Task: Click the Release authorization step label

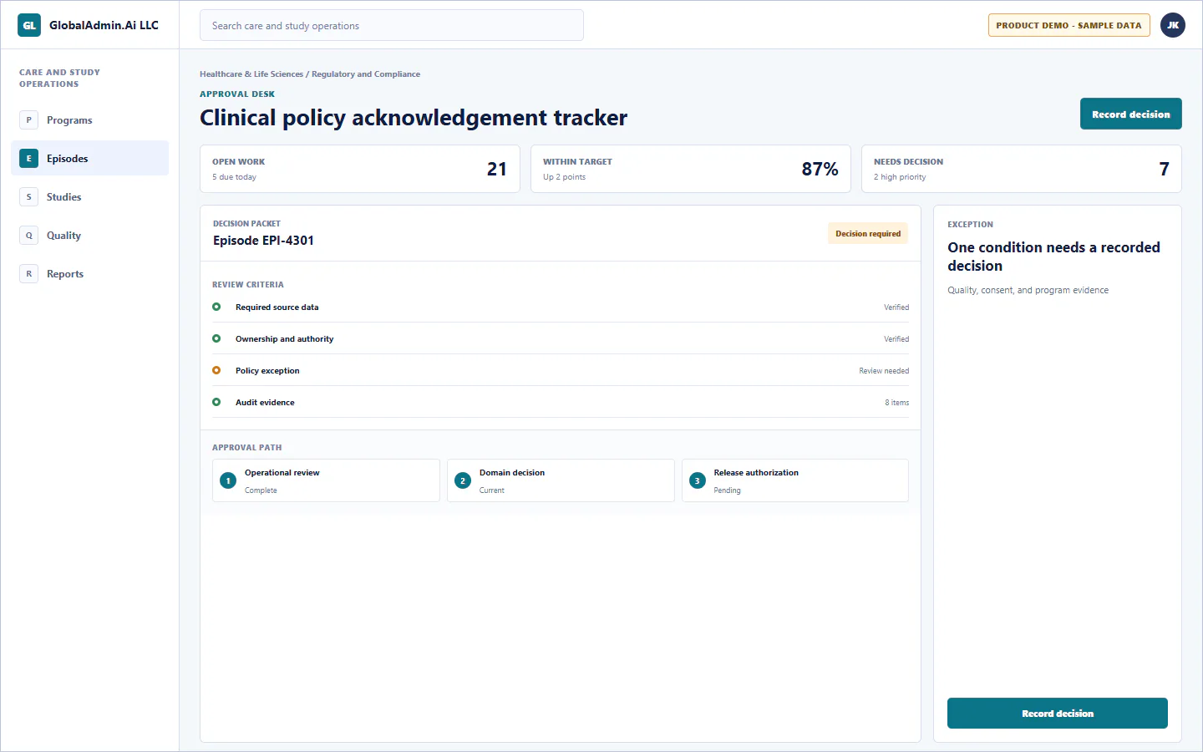Action: point(756,473)
